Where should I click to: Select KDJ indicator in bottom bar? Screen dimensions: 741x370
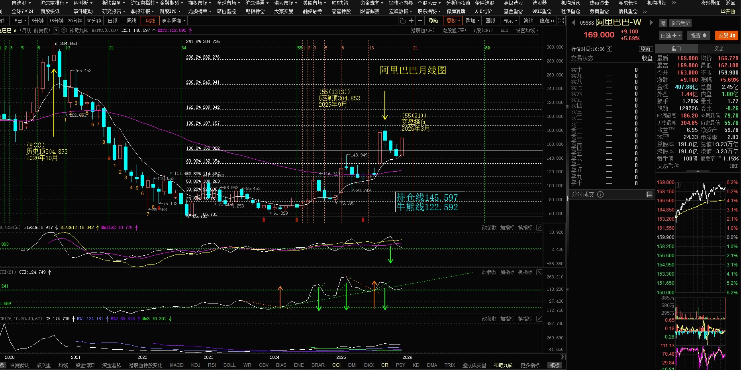pyautogui.click(x=196, y=365)
